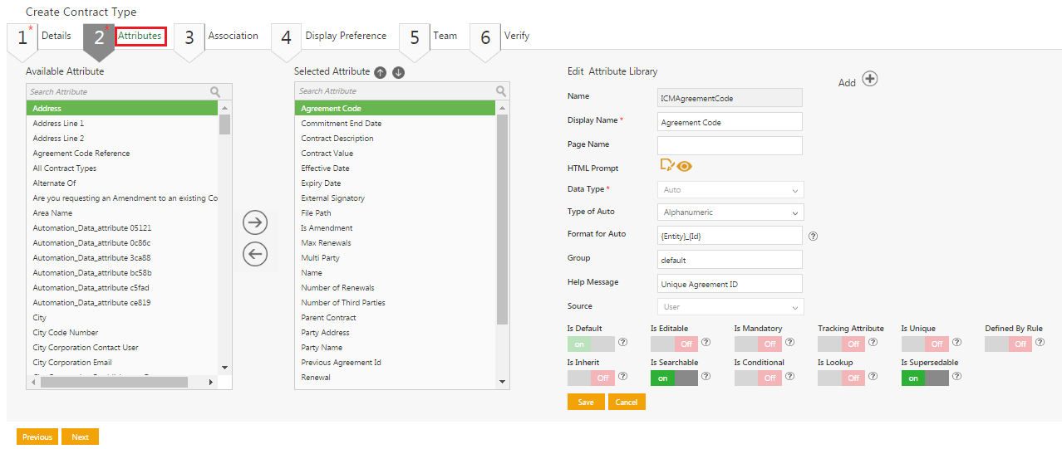Click the move-right arrow to add attribute
This screenshot has height=449, width=1062.
click(254, 222)
